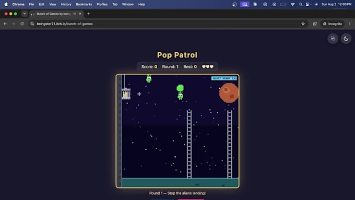This screenshot has width=355, height=200.
Task: Click the play circle icon in menu bar
Action: (274, 4)
